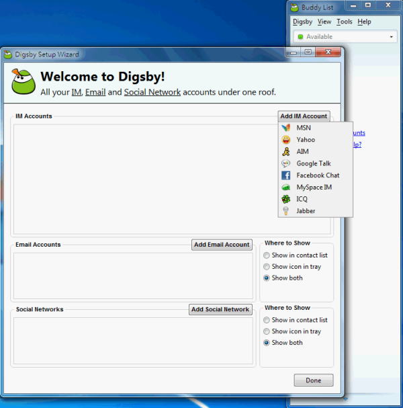The image size is (403, 408).
Task: Open the Available status dropdown
Action: click(x=345, y=37)
